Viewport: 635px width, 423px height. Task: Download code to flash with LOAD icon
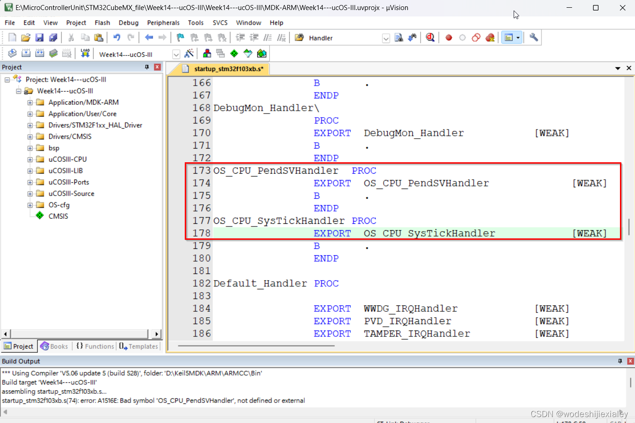click(x=85, y=54)
